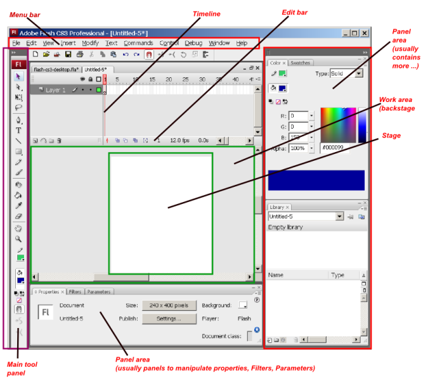Open the B value slider arrow
Image resolution: width=428 pixels, height=380 pixels.
(x=311, y=137)
